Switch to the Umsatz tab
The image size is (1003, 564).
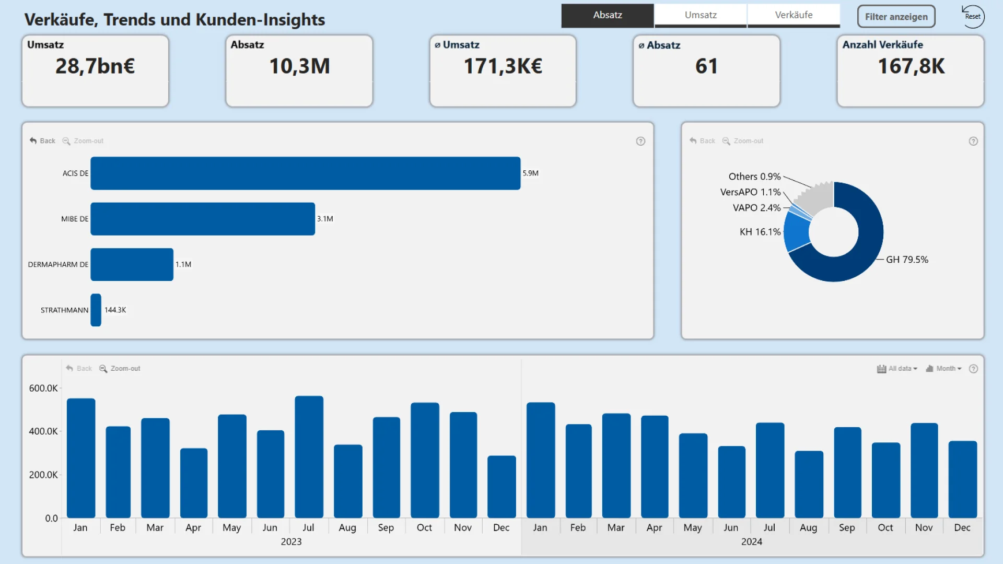pyautogui.click(x=701, y=15)
